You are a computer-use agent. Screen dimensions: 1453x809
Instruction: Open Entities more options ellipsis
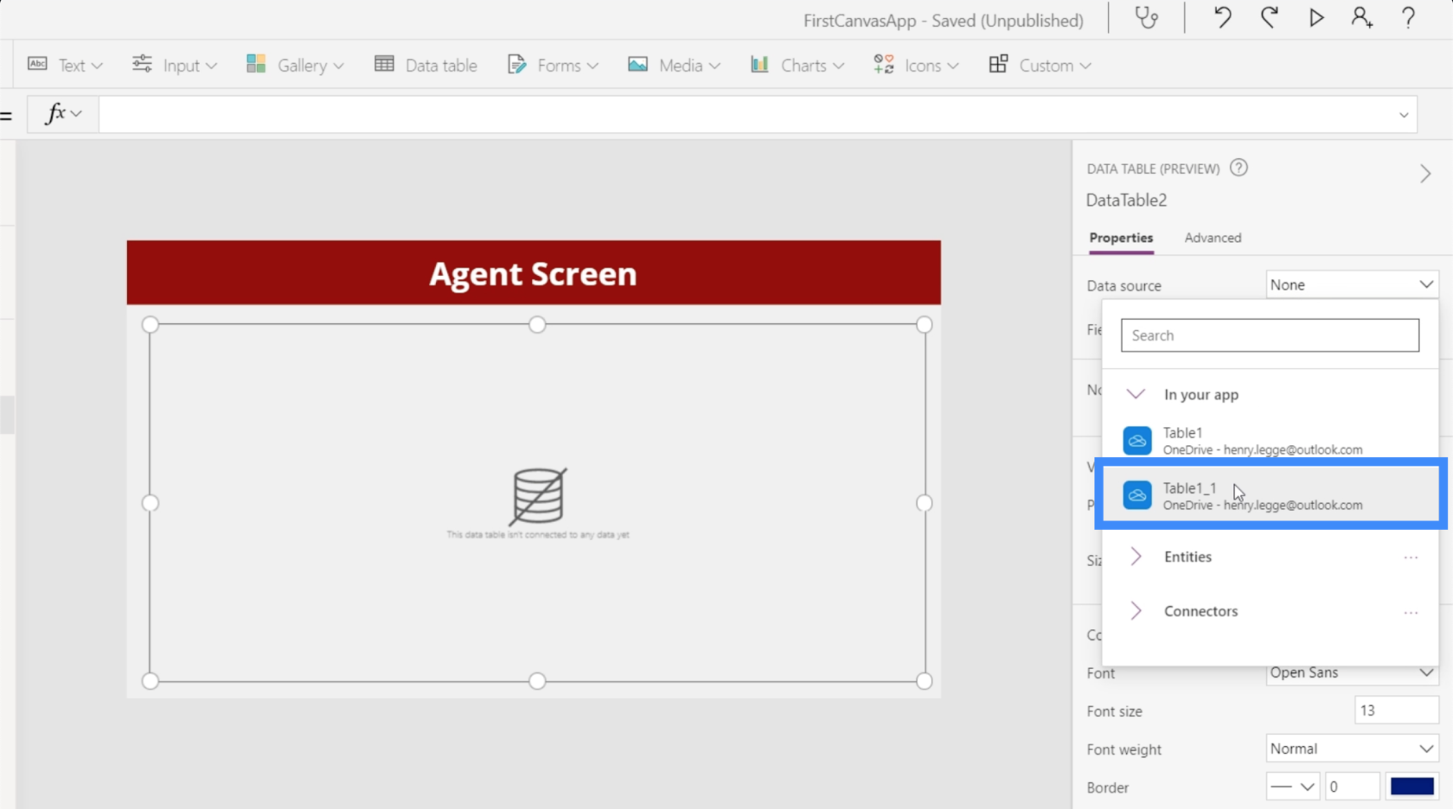pos(1411,557)
